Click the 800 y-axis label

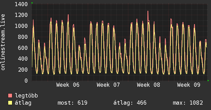[23, 37]
